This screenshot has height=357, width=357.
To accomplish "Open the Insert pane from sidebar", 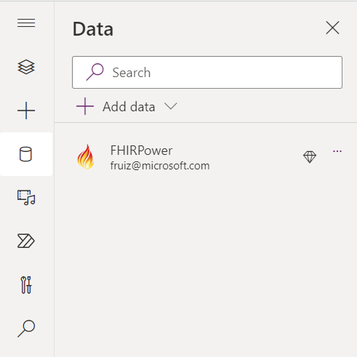I will click(x=26, y=111).
